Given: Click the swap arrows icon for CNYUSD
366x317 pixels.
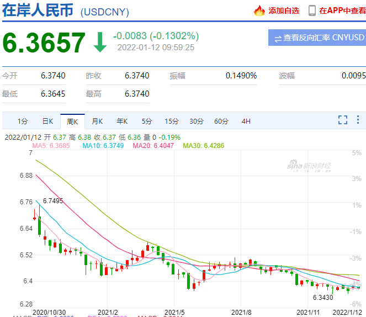Looking at the screenshot, I should coord(278,39).
